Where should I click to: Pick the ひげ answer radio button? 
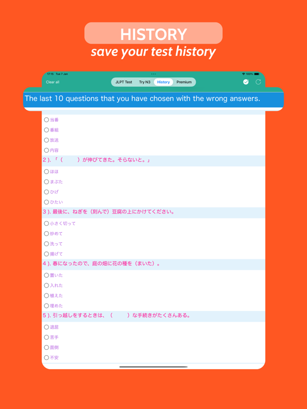point(46,192)
